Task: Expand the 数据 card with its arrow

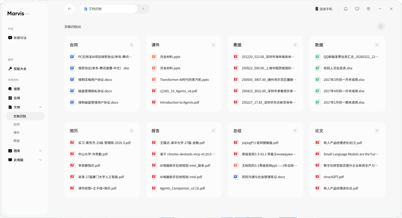Action: pyautogui.click(x=377, y=45)
